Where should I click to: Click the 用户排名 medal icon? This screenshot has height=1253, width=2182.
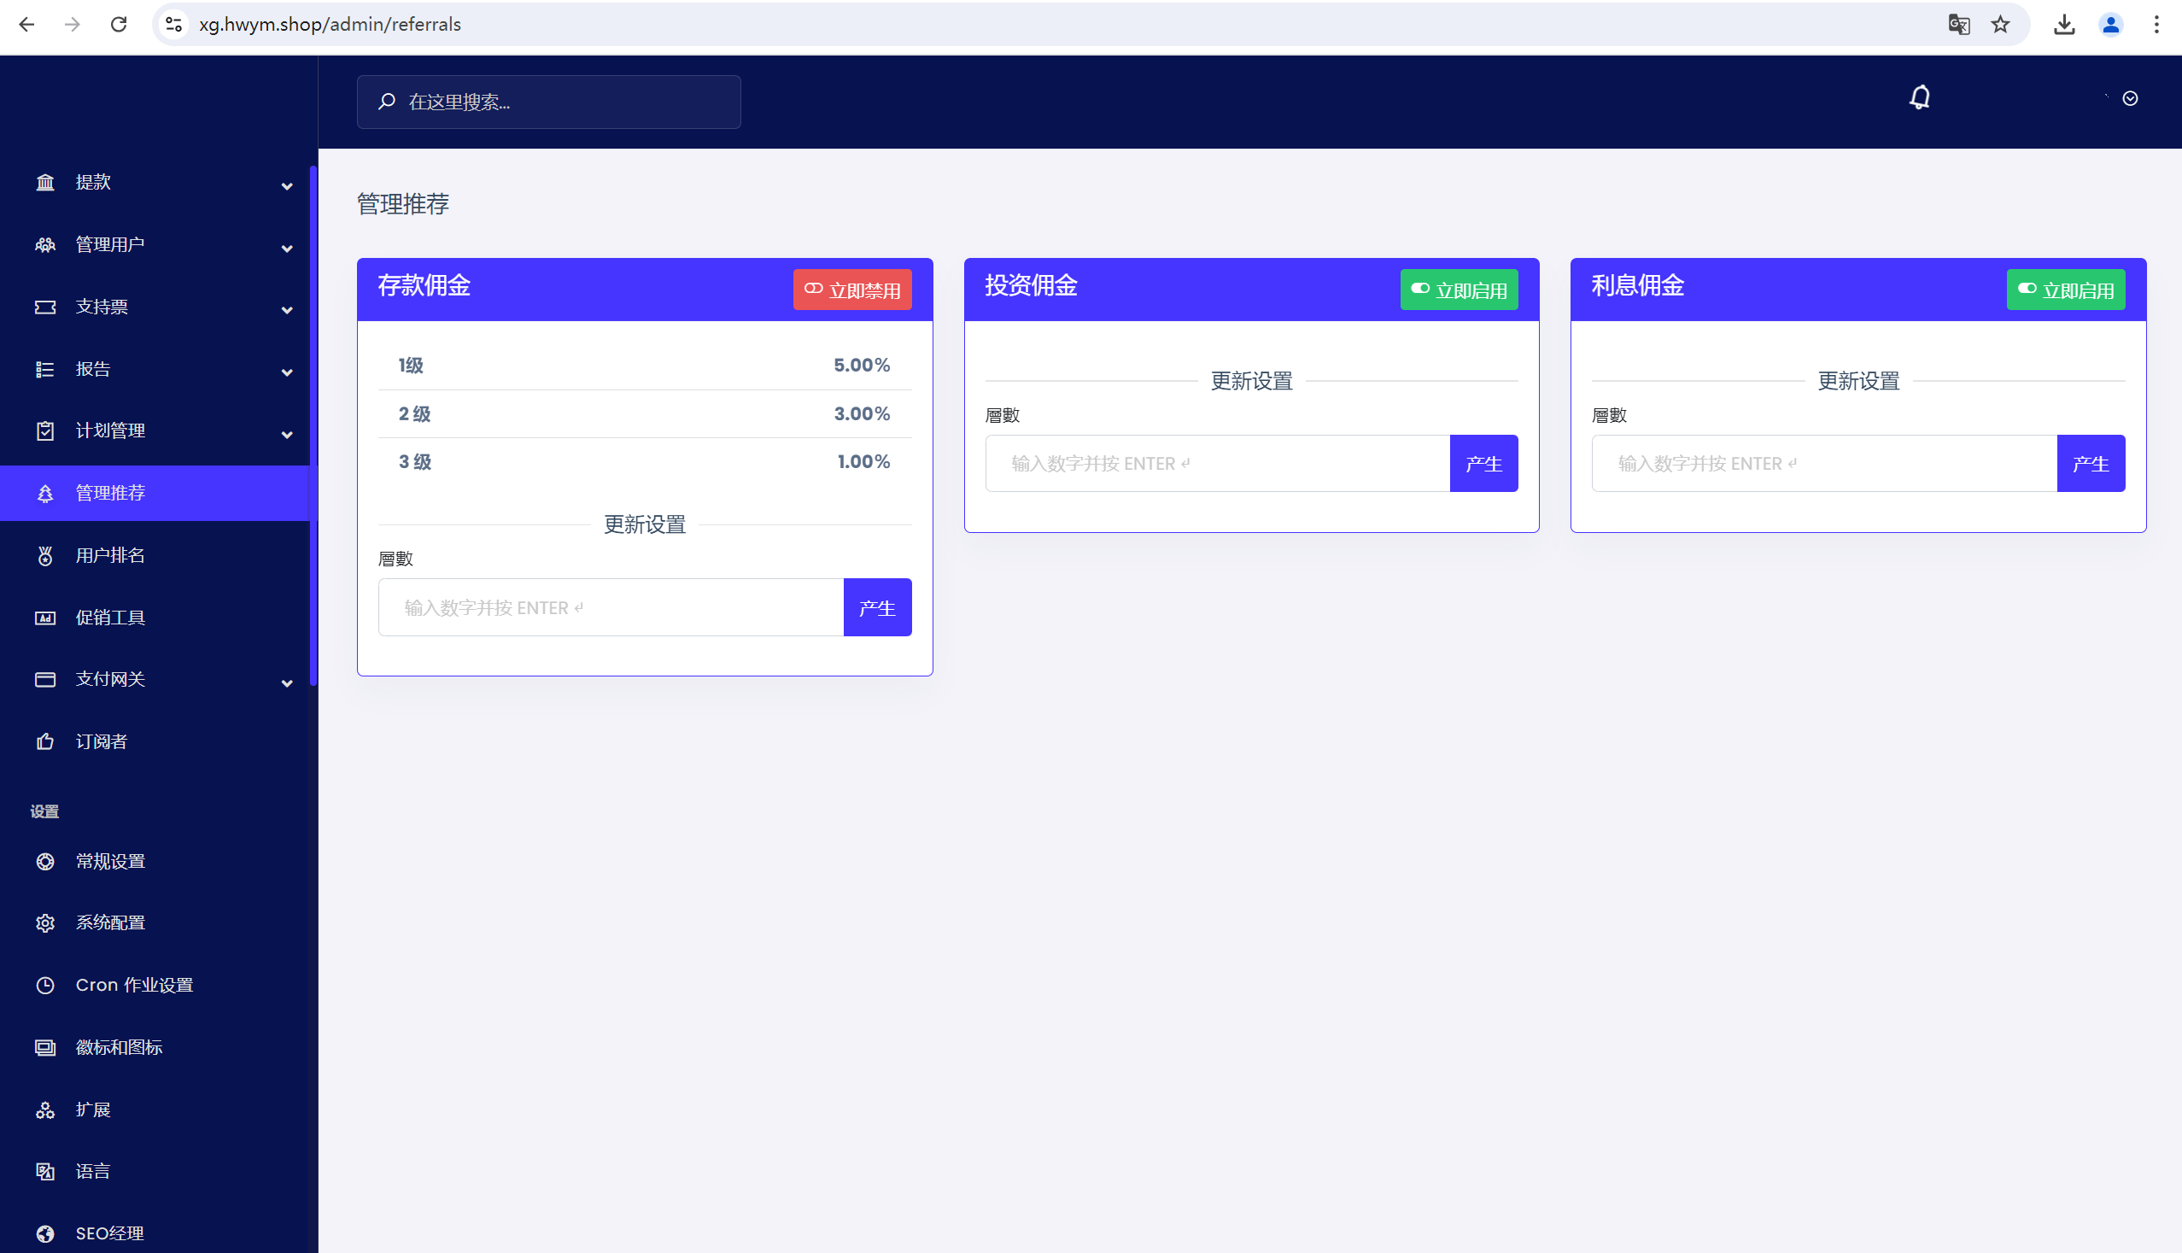tap(44, 556)
